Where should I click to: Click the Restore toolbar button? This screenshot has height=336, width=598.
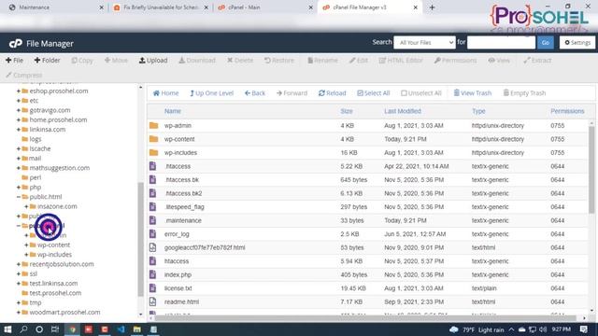click(x=279, y=60)
